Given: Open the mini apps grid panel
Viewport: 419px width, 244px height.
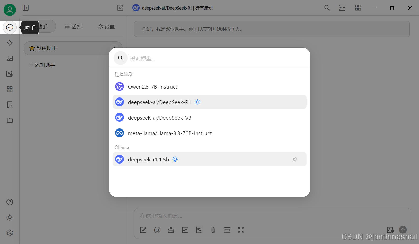Looking at the screenshot, I should tap(10, 89).
